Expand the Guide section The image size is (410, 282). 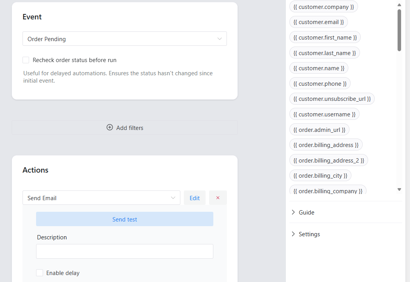click(345, 213)
